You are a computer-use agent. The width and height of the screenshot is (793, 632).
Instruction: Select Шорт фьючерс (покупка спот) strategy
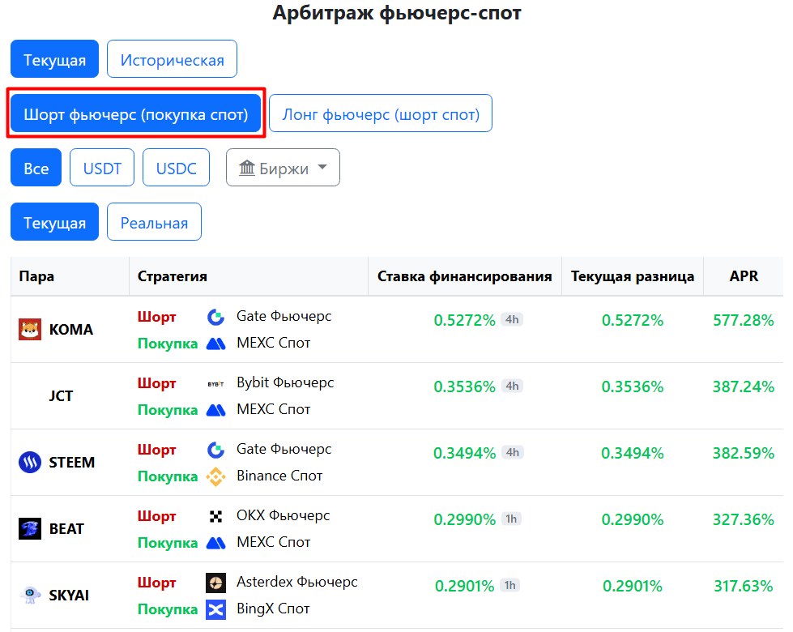[136, 113]
